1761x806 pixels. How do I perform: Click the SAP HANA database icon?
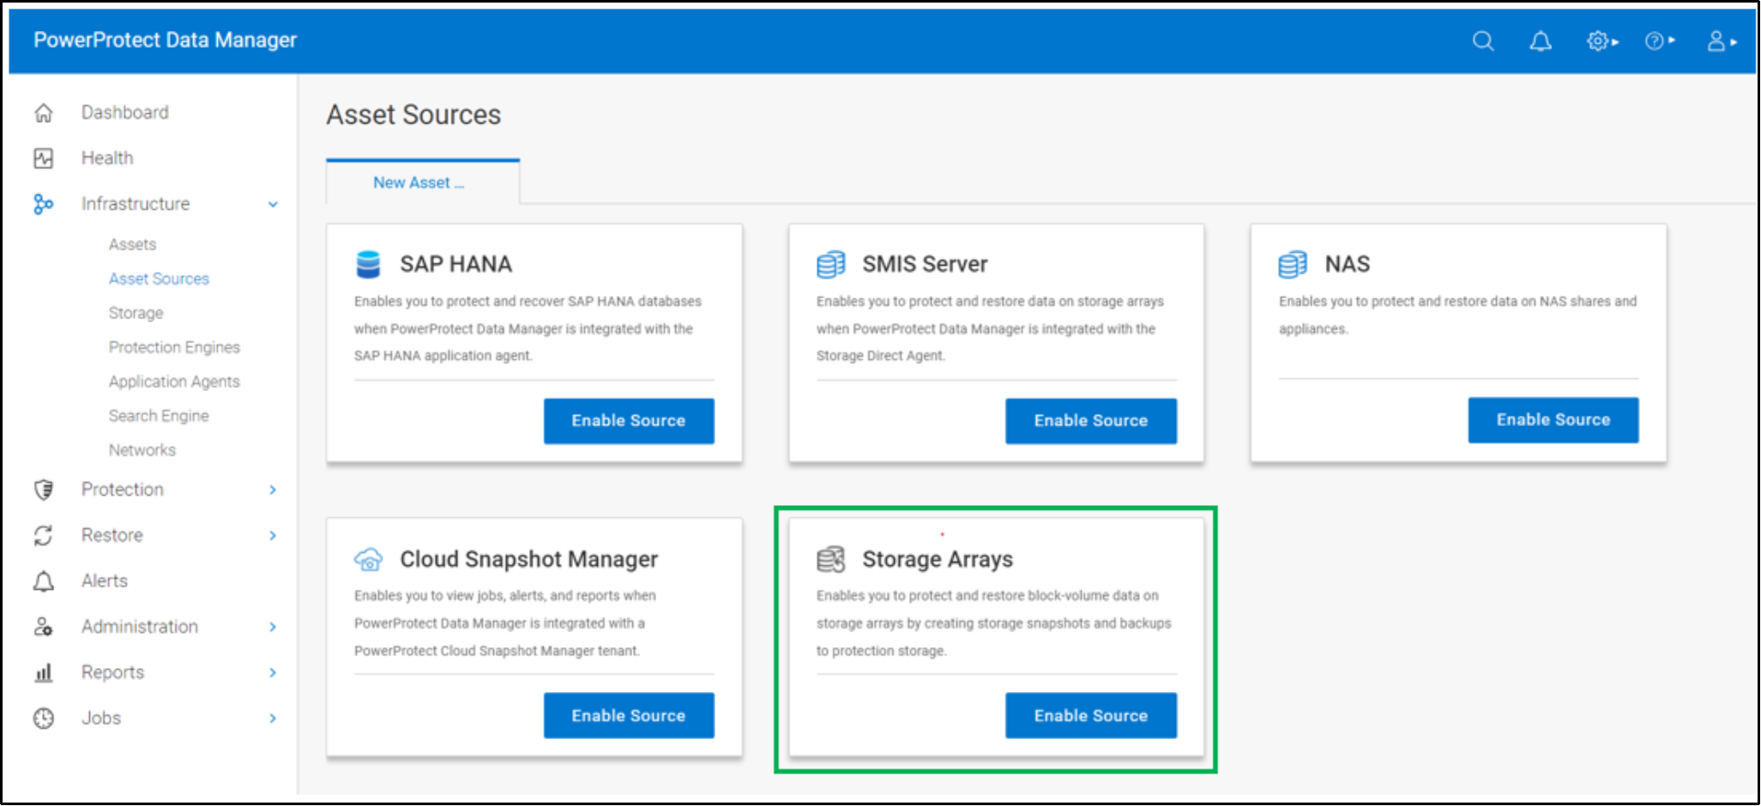click(368, 264)
